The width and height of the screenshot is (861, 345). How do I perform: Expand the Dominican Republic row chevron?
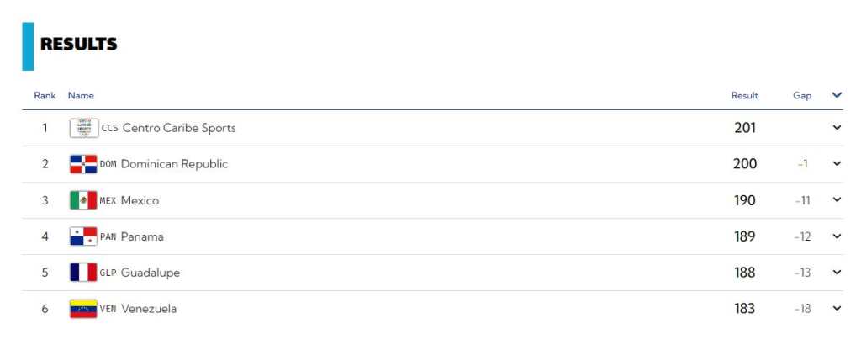coord(837,164)
